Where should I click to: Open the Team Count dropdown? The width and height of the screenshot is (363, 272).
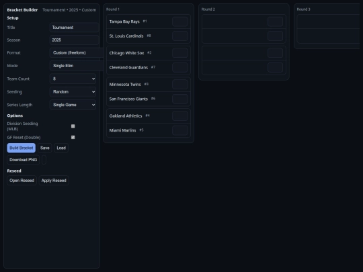point(73,79)
